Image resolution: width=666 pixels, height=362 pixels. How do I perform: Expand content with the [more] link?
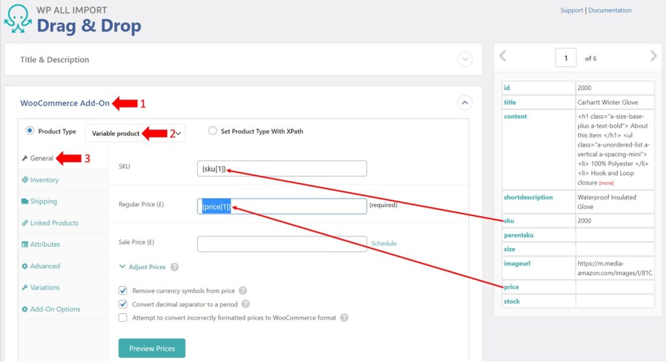(x=606, y=183)
